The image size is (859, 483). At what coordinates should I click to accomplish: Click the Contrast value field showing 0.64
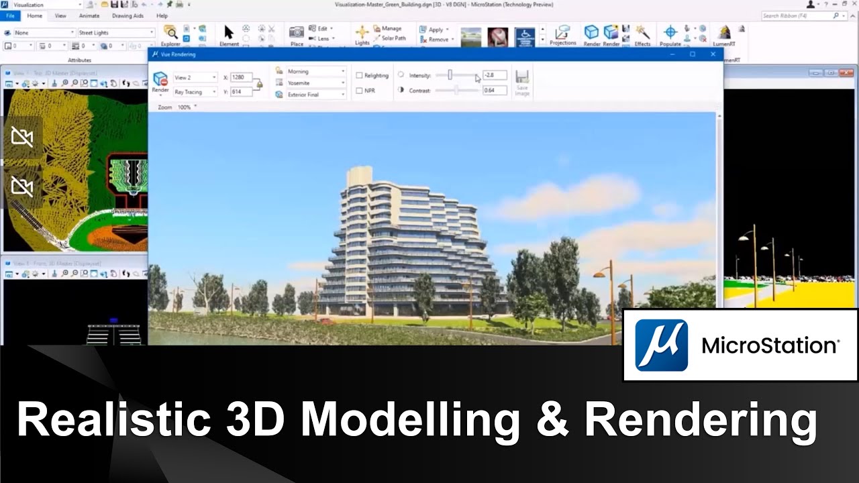point(495,90)
